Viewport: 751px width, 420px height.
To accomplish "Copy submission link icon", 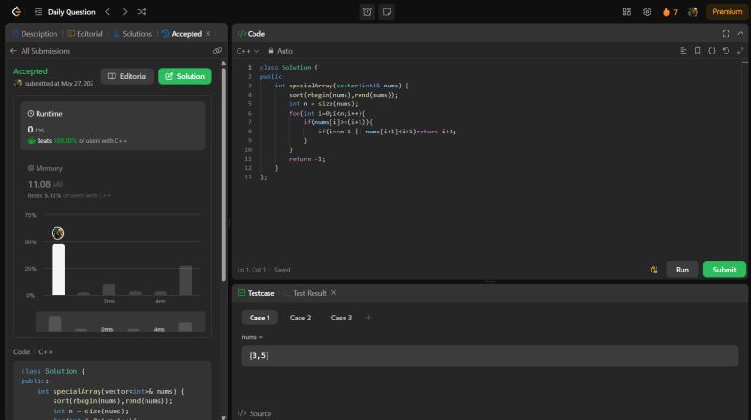I will (217, 51).
